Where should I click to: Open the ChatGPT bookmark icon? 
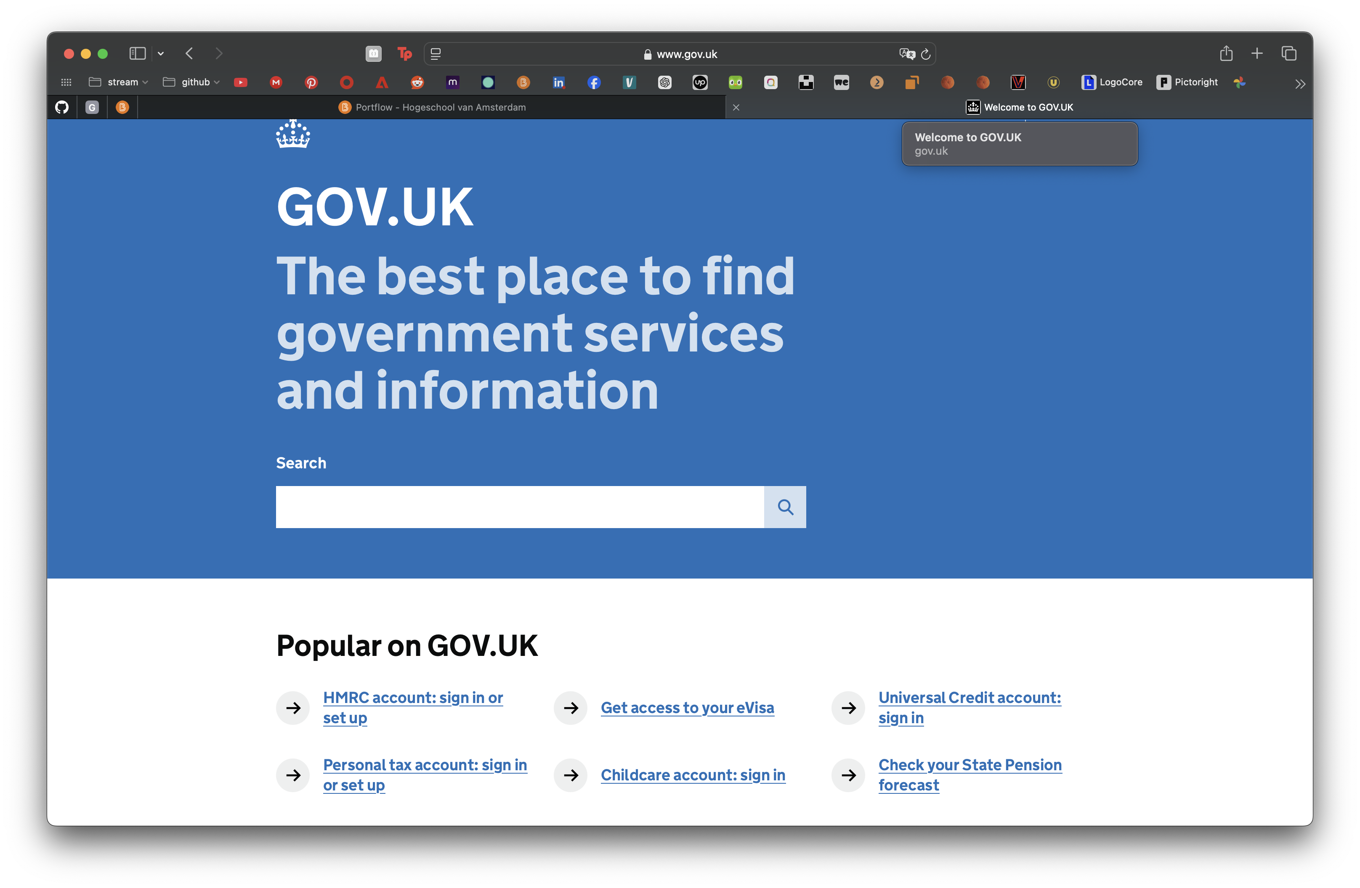(664, 82)
